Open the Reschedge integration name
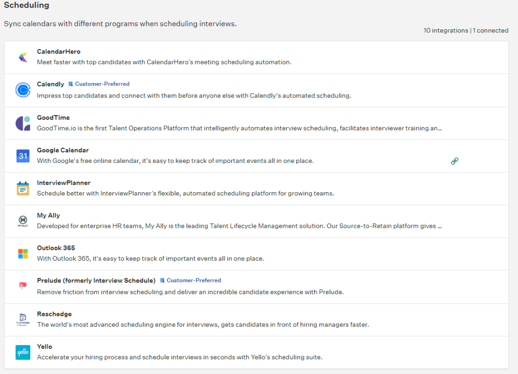Viewport: 518px width, 374px height. coord(54,314)
